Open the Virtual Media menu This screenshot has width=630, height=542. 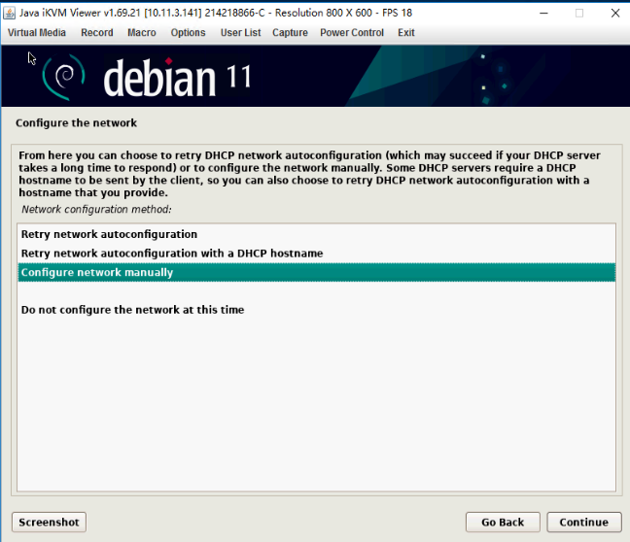(x=37, y=32)
